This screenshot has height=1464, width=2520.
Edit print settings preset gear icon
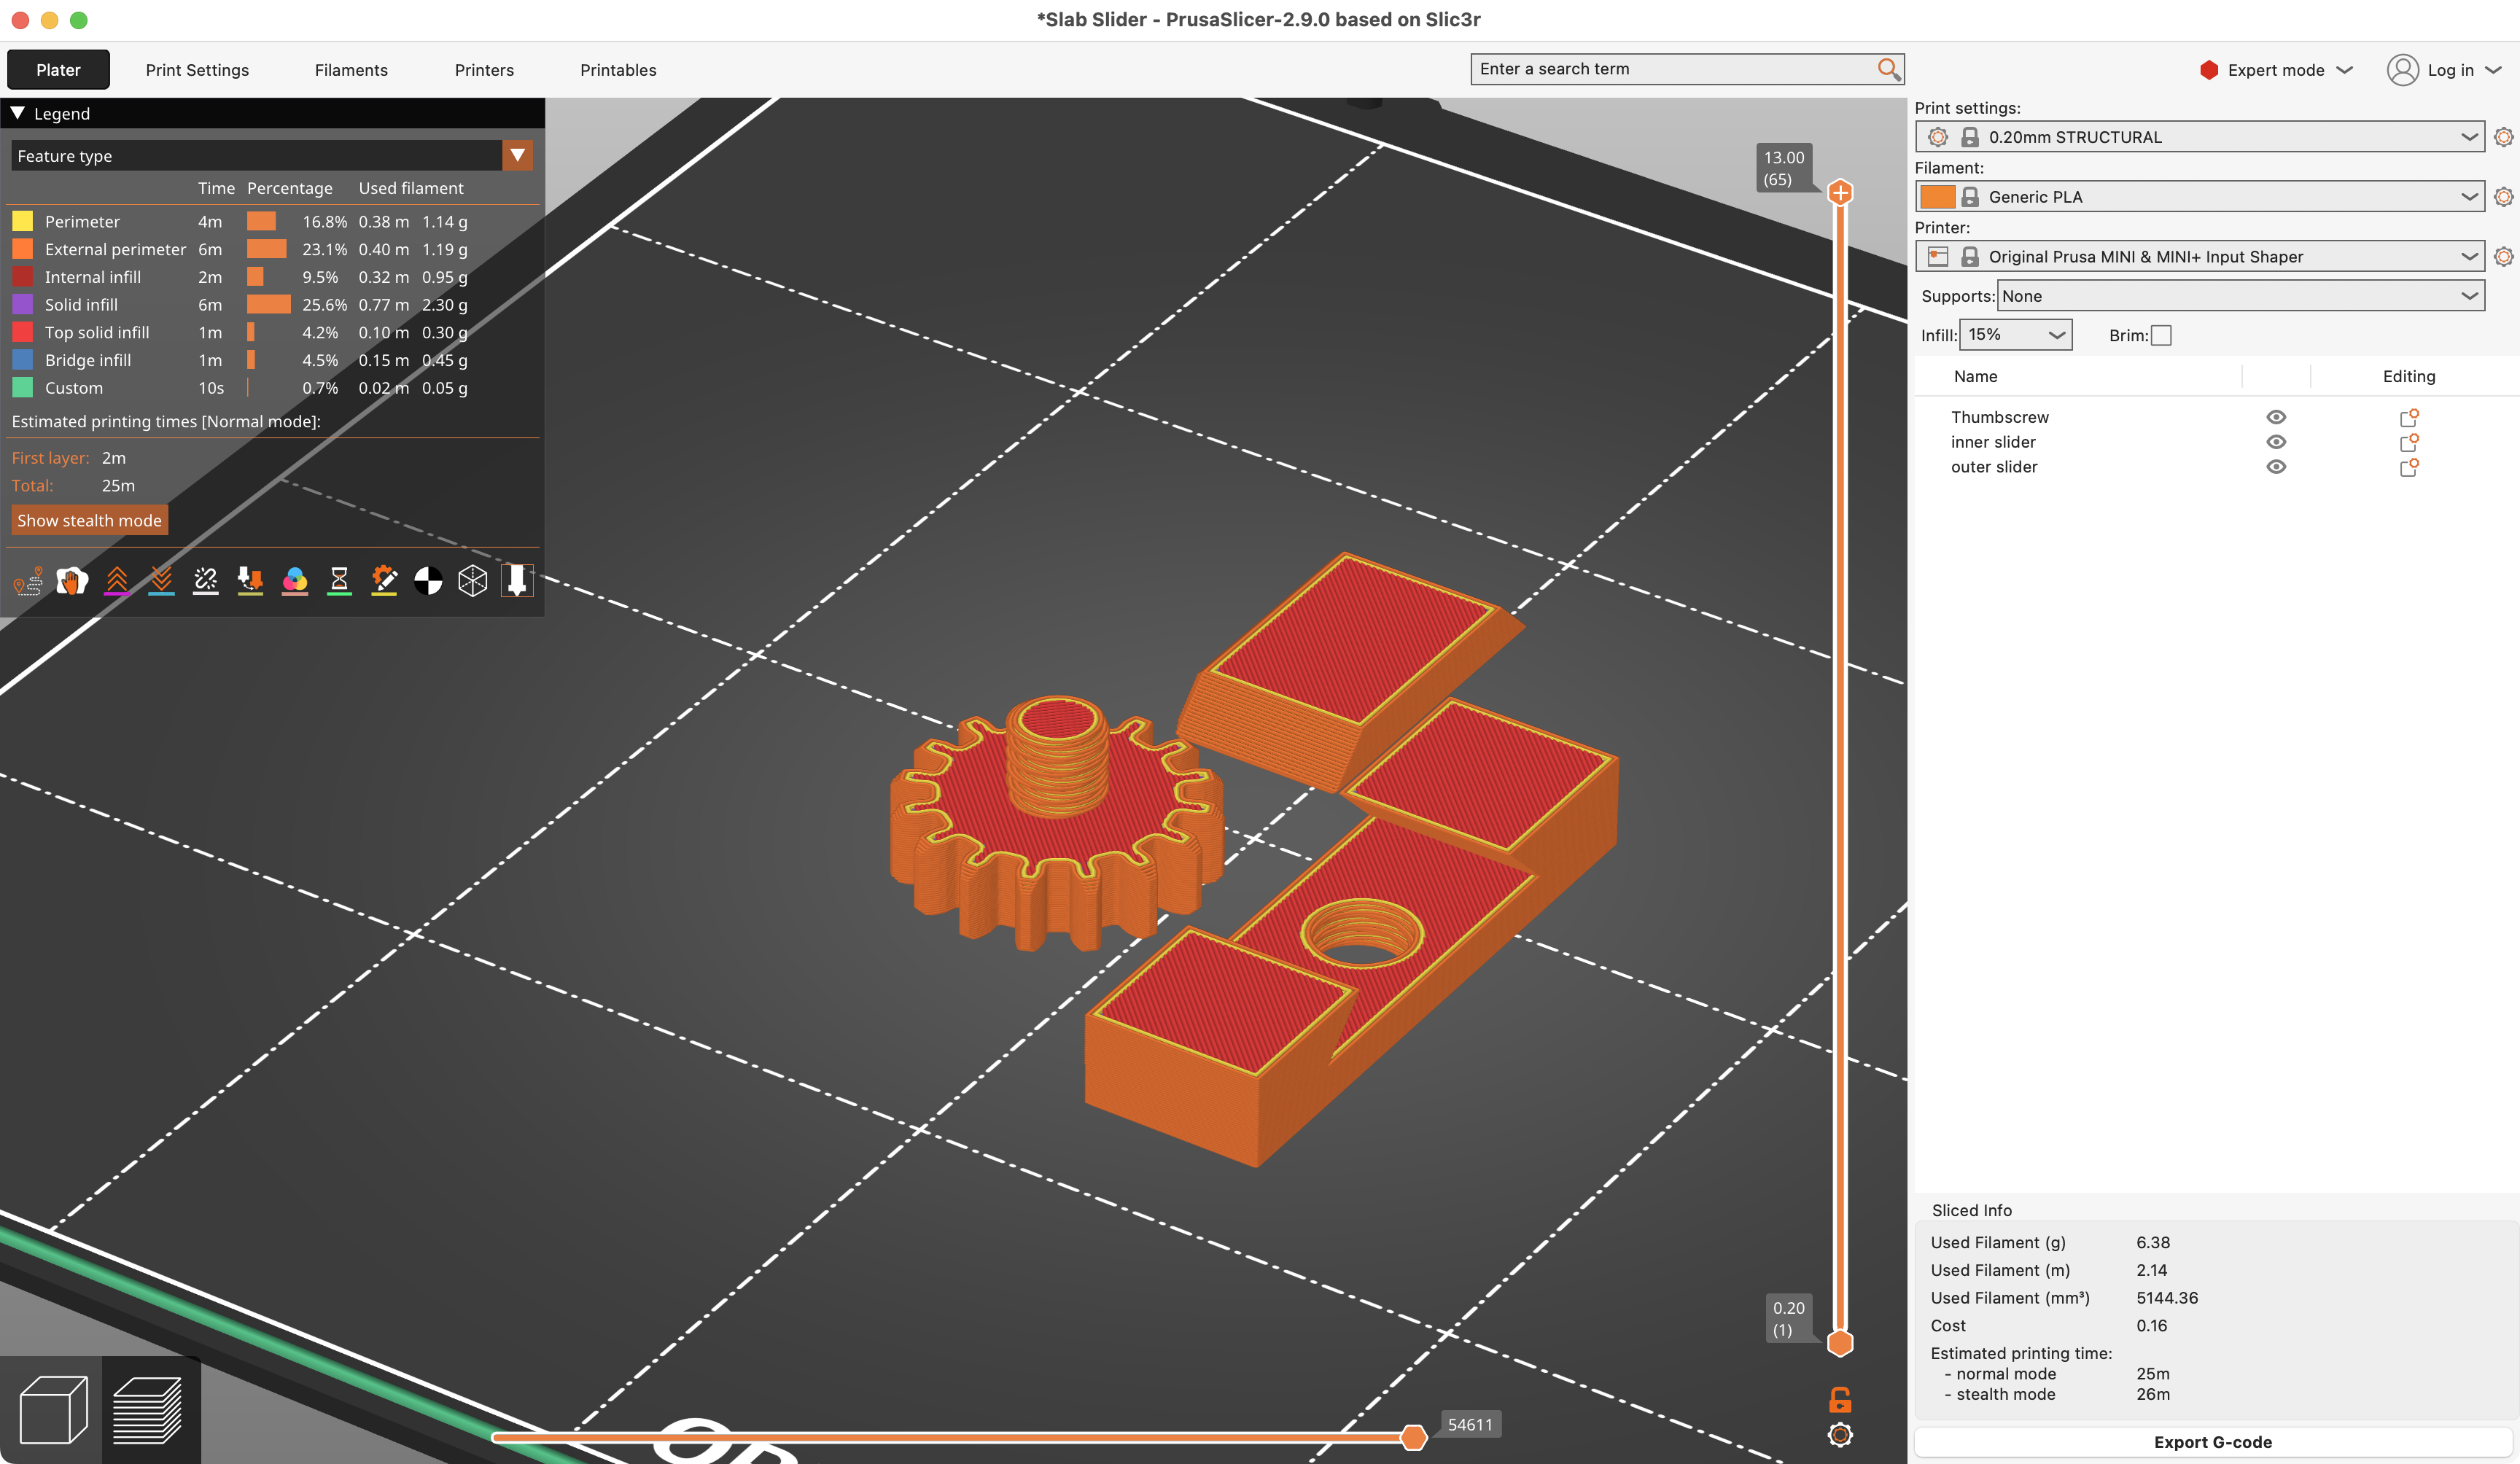pyautogui.click(x=2503, y=137)
